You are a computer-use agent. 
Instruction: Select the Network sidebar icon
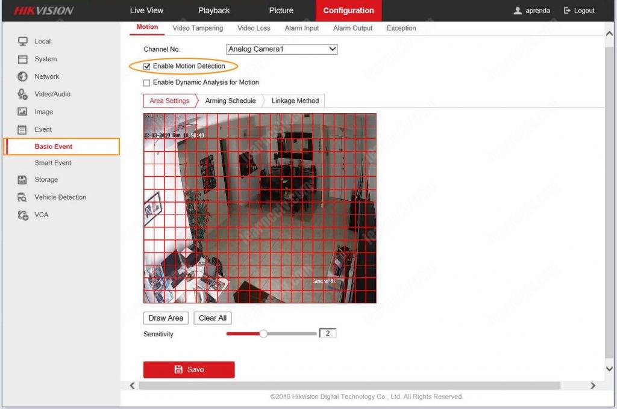click(x=22, y=76)
